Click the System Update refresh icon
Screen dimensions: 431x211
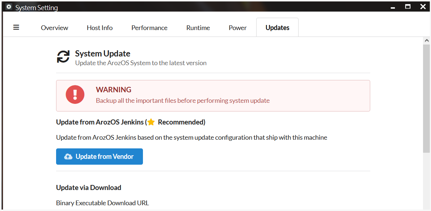tap(63, 56)
